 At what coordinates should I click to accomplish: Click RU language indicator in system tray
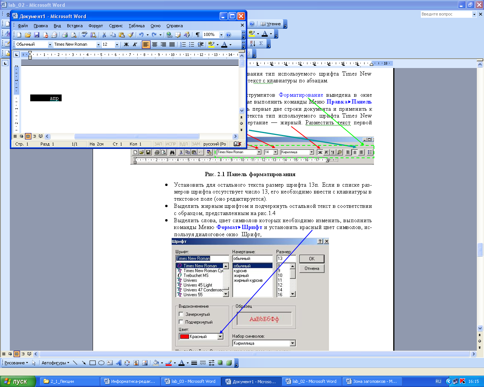click(x=438, y=381)
